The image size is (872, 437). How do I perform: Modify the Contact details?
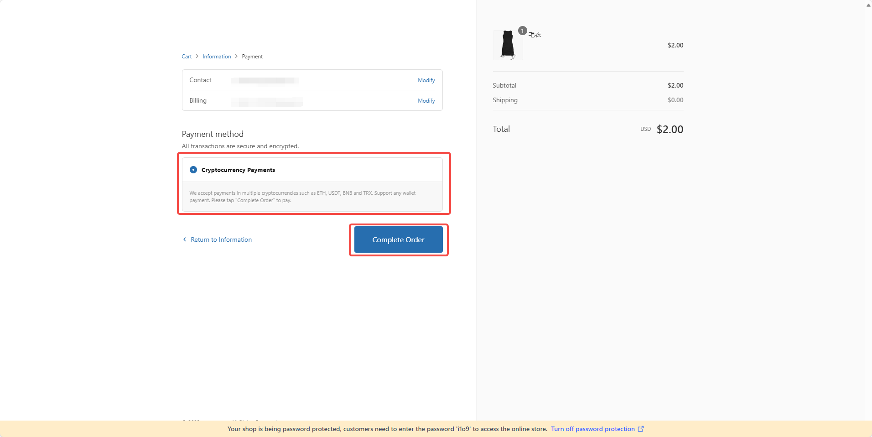pyautogui.click(x=426, y=80)
